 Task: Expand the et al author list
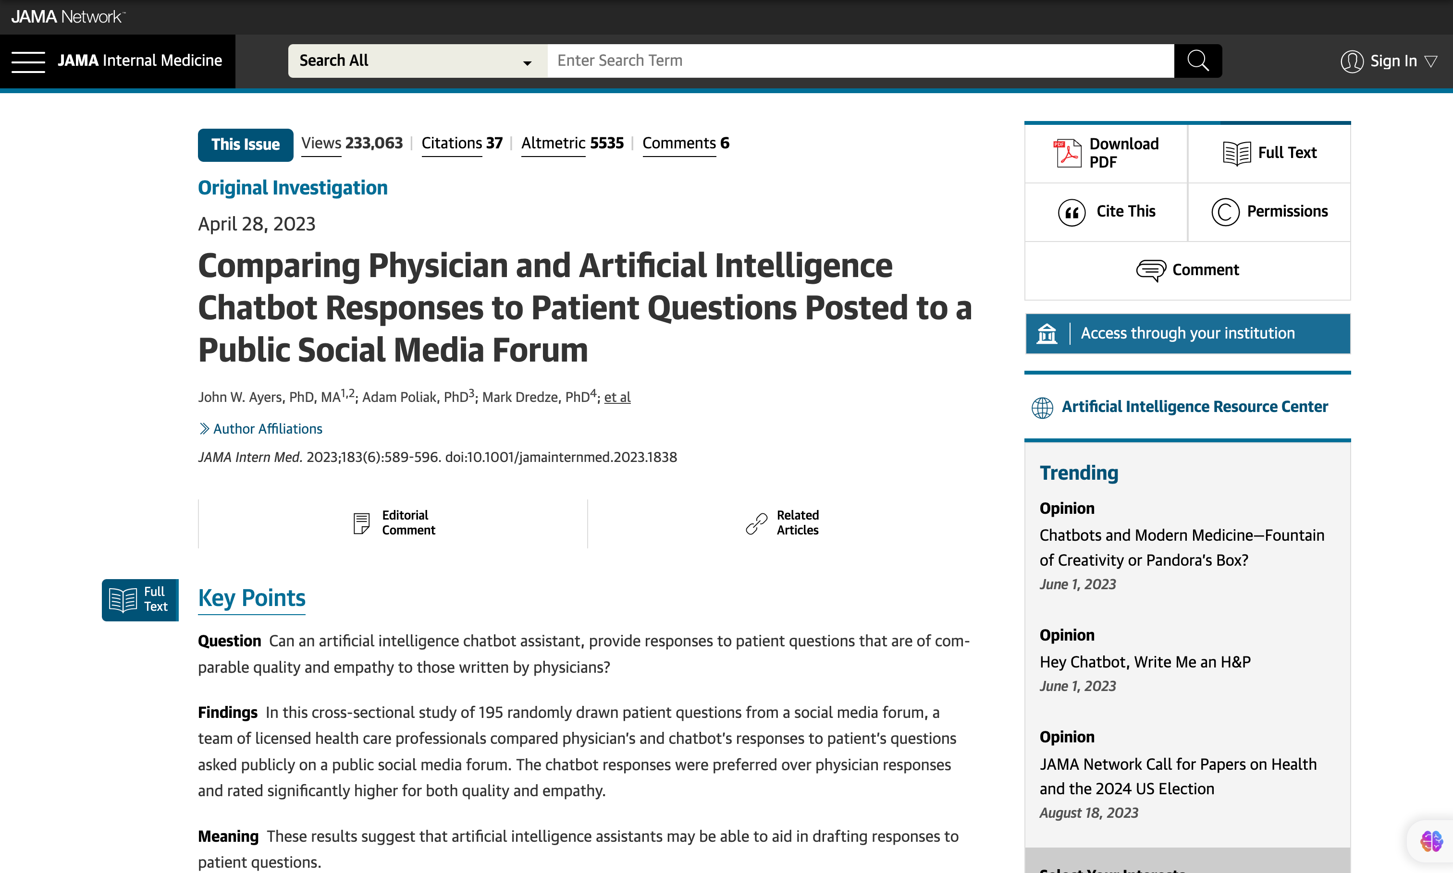[617, 398]
